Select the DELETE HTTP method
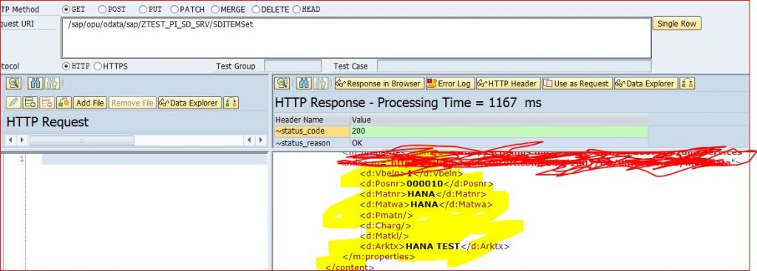This screenshot has height=271, width=757. (x=256, y=9)
